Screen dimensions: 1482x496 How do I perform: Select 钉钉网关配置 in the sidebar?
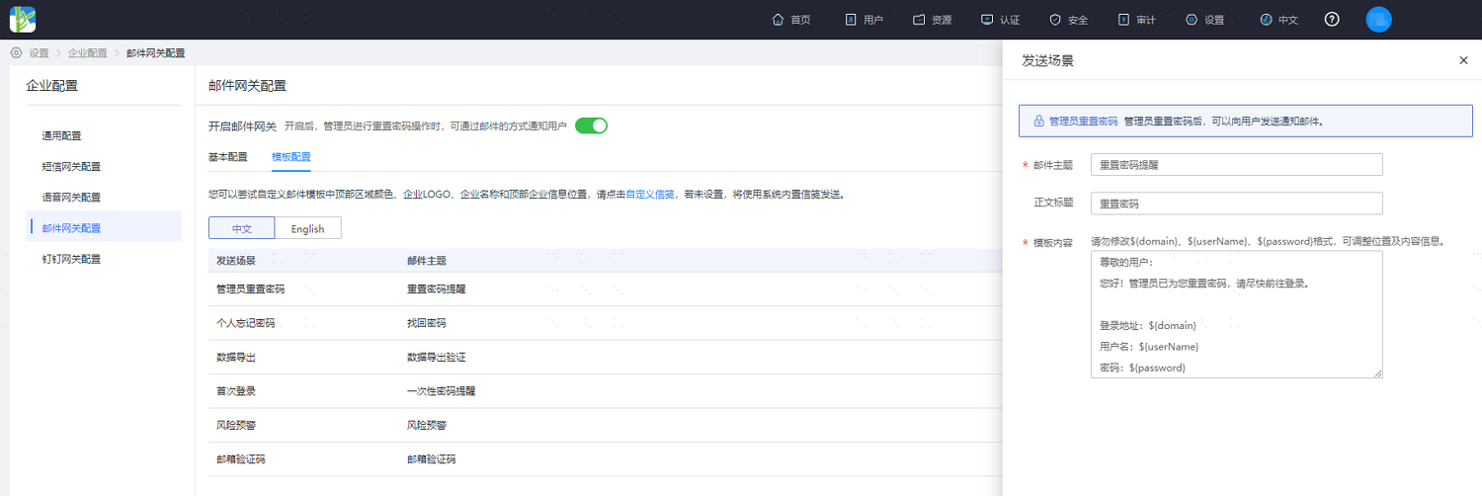pos(71,259)
